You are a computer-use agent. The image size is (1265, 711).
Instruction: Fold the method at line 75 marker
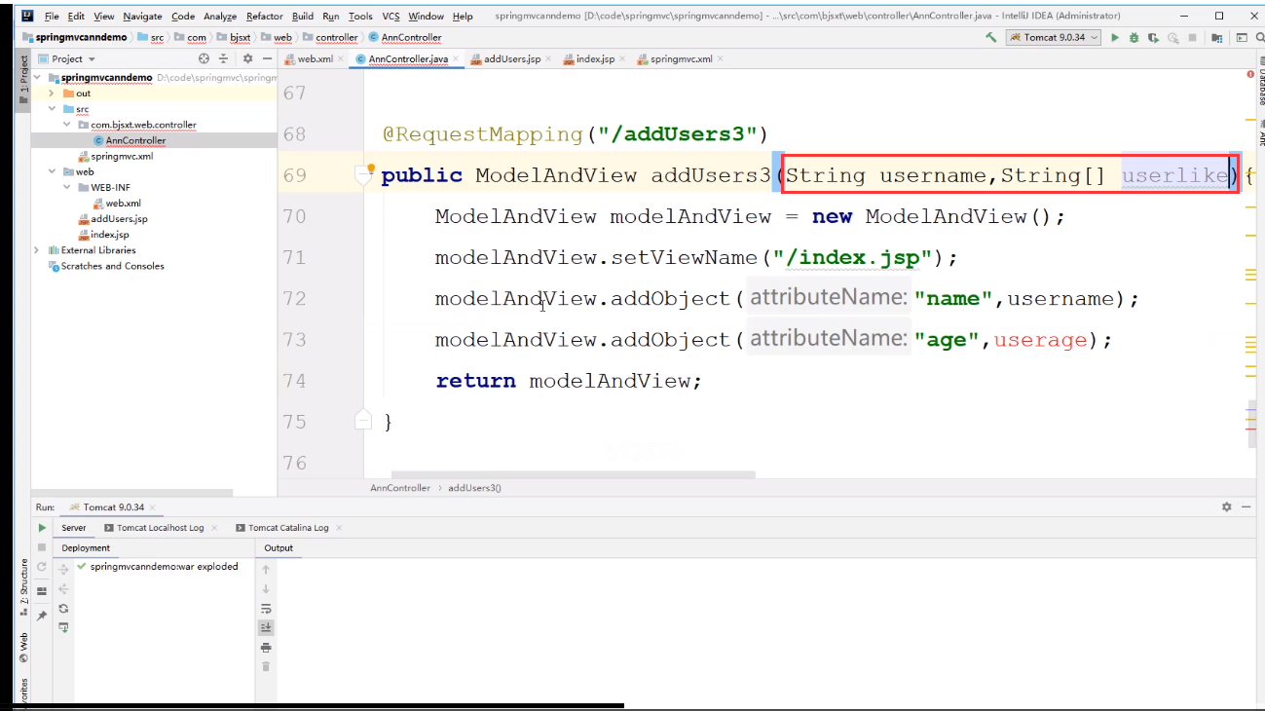(363, 421)
